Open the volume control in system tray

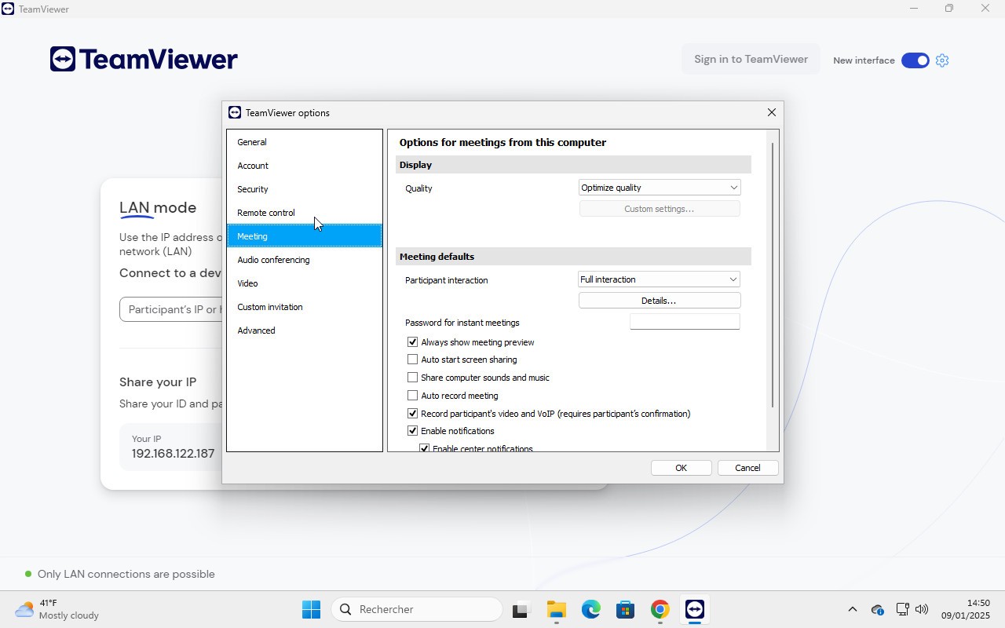pos(922,609)
